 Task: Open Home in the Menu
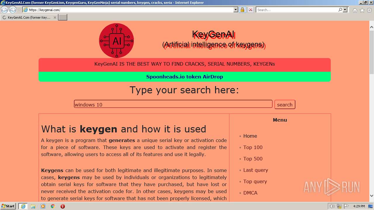pos(250,136)
